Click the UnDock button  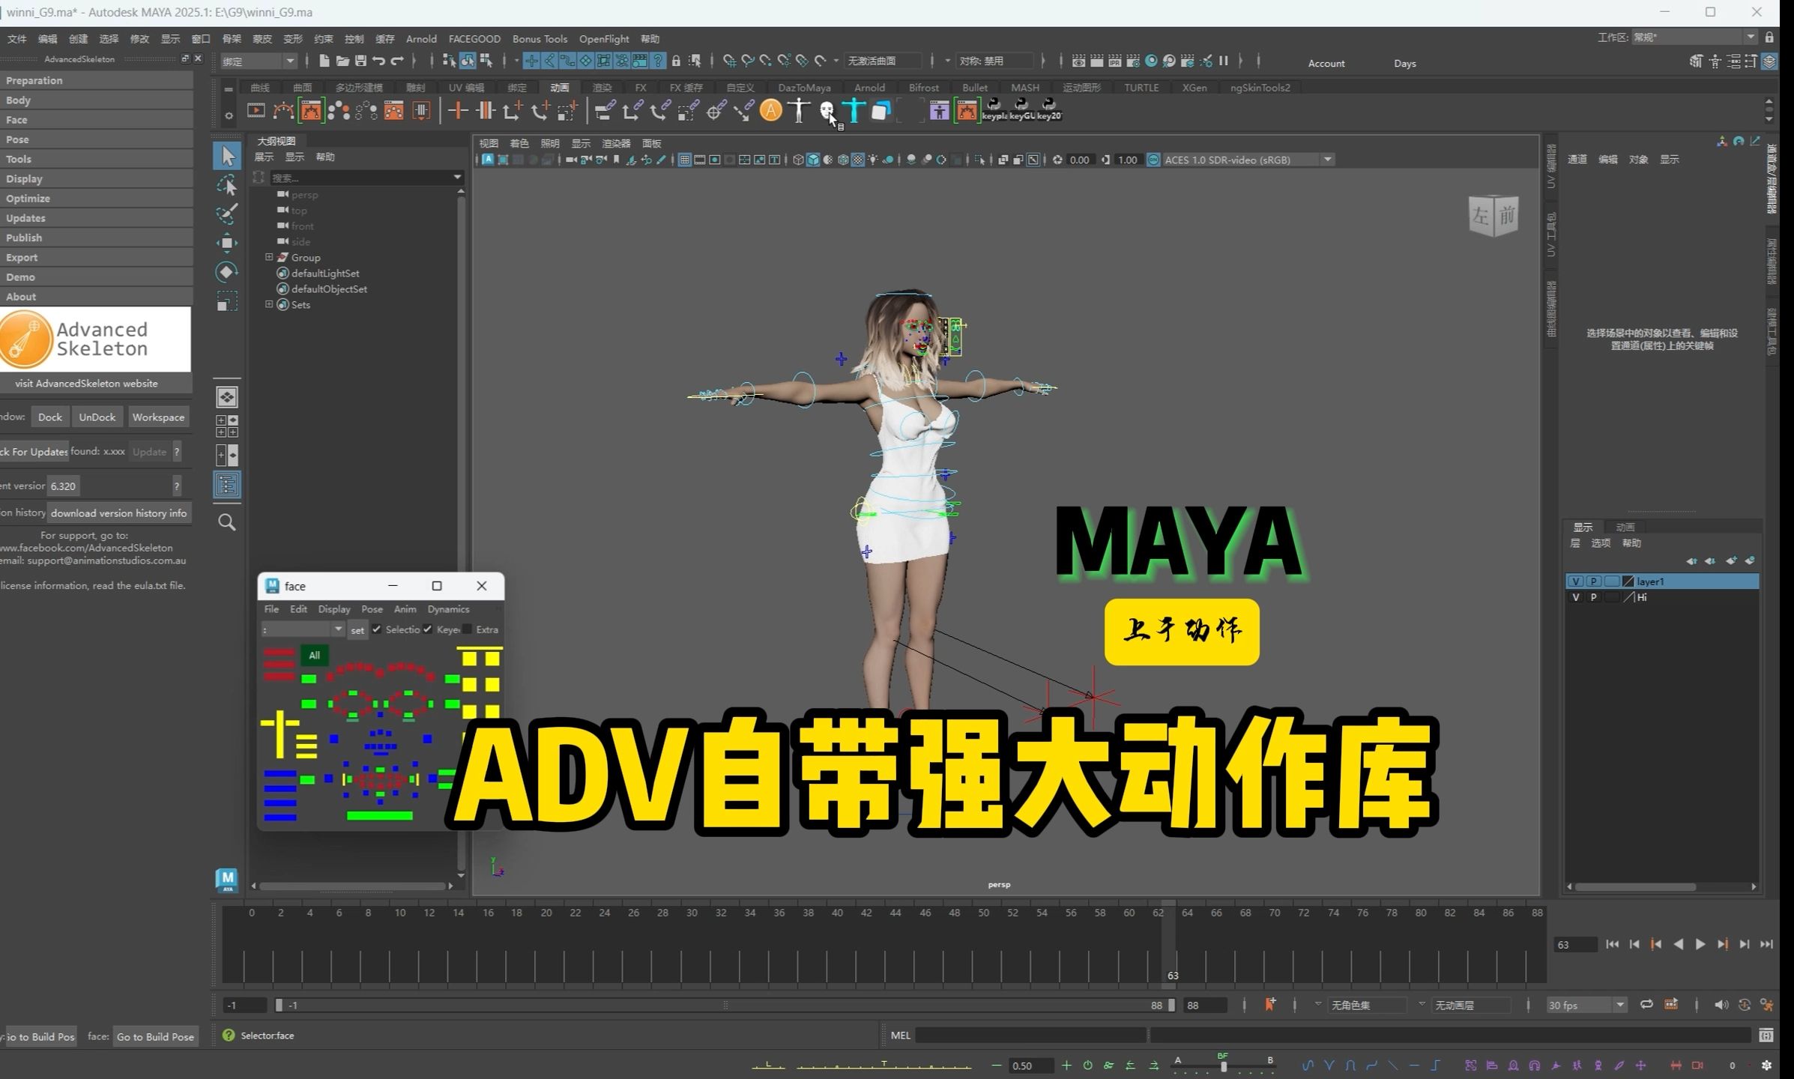(x=97, y=417)
